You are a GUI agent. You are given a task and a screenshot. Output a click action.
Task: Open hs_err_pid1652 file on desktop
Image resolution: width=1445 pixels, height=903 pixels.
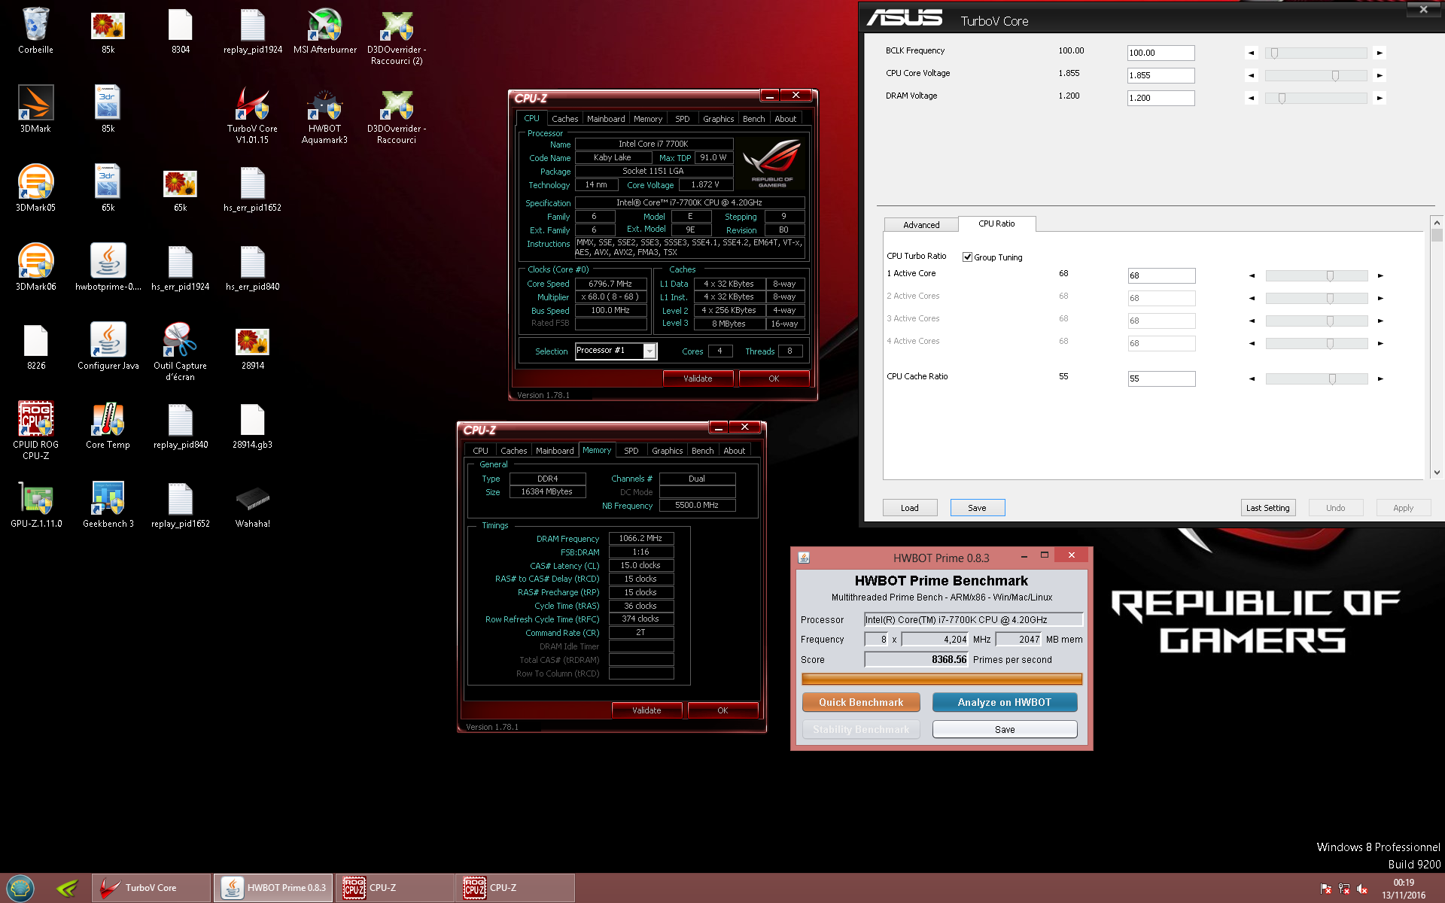coord(252,188)
